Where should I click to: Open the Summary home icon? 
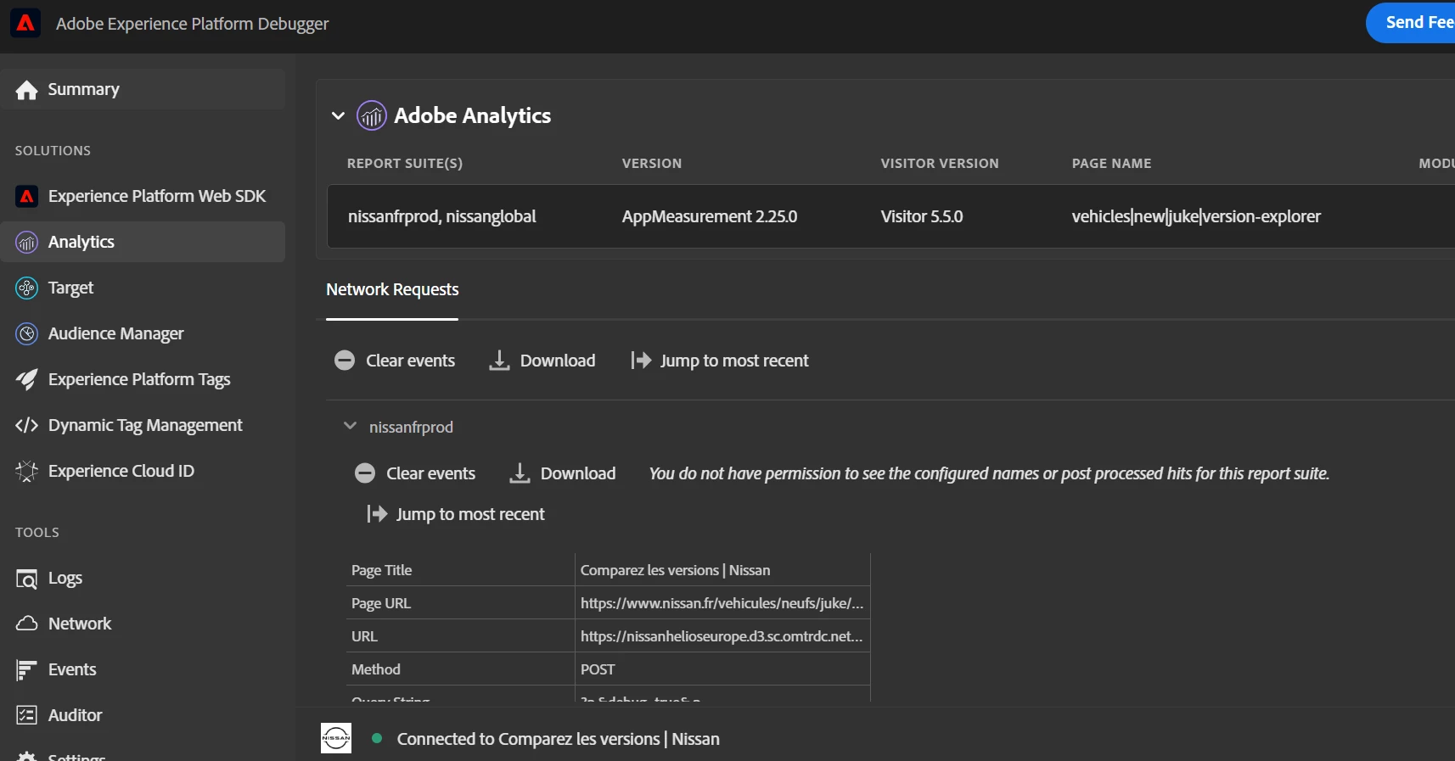coord(26,90)
